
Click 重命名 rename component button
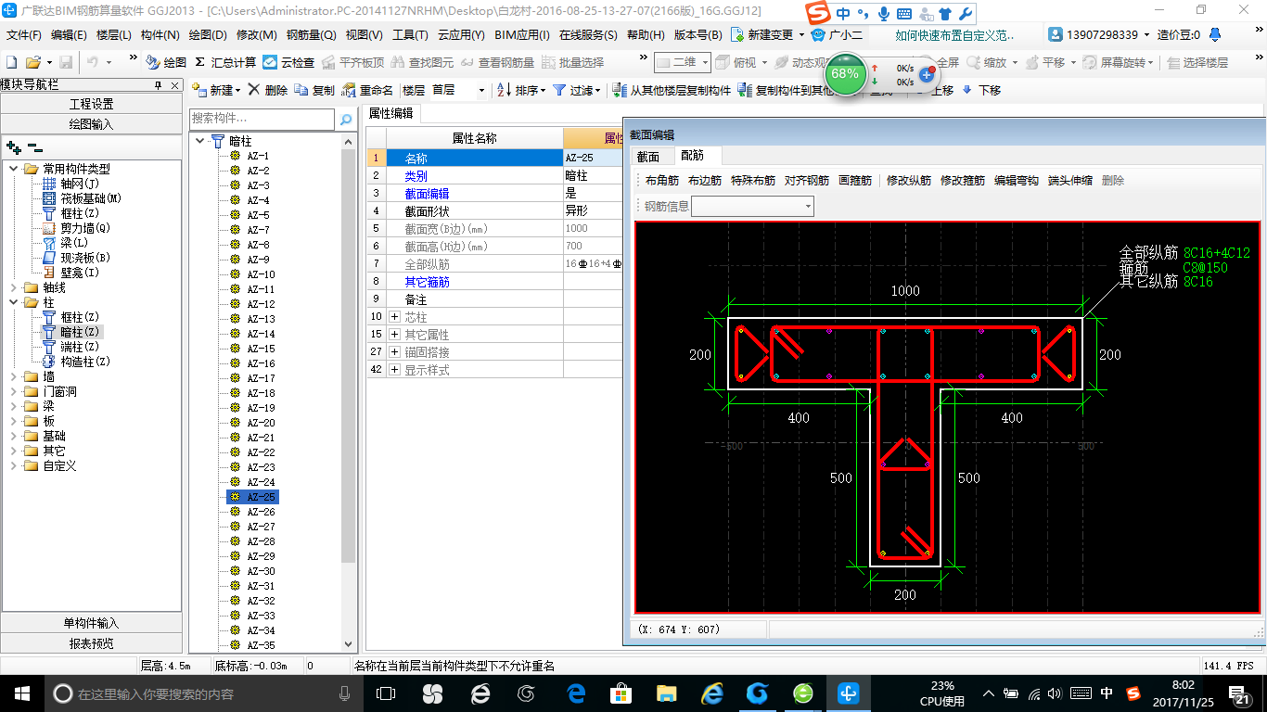(367, 90)
